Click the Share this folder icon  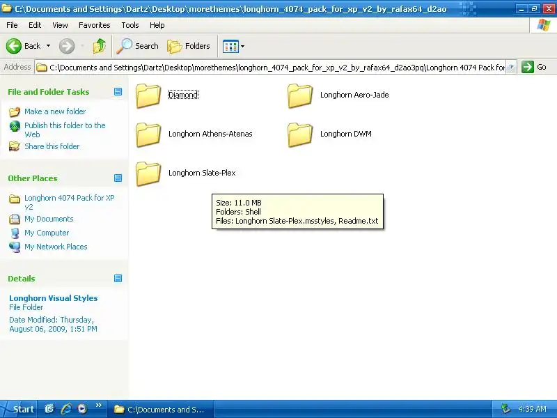tap(15, 146)
